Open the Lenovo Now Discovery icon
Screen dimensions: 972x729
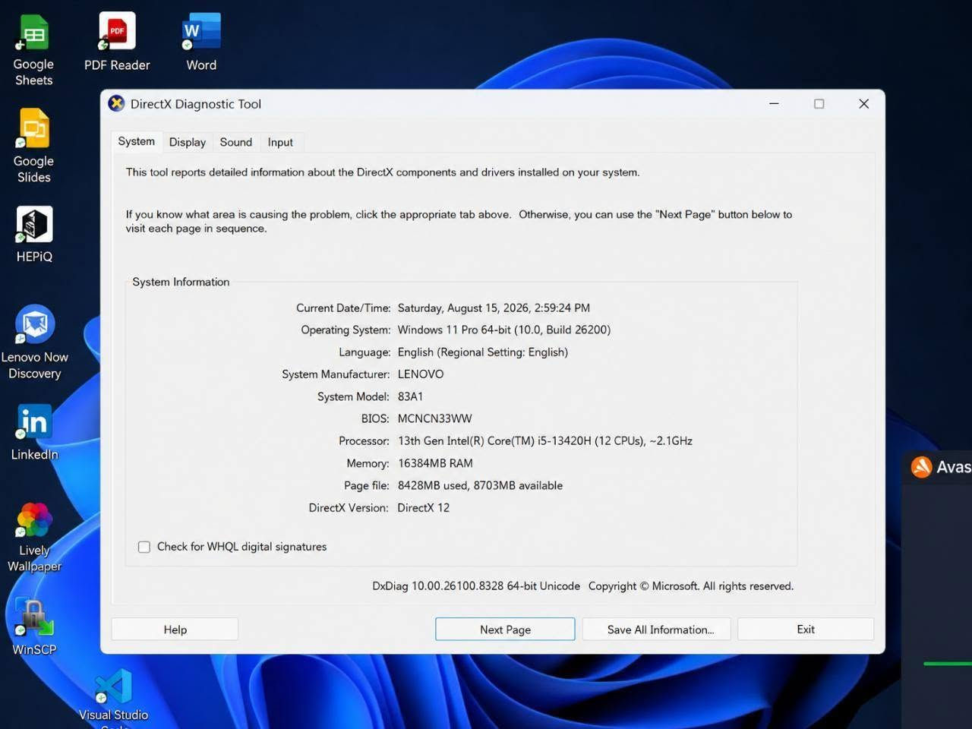pos(34,342)
